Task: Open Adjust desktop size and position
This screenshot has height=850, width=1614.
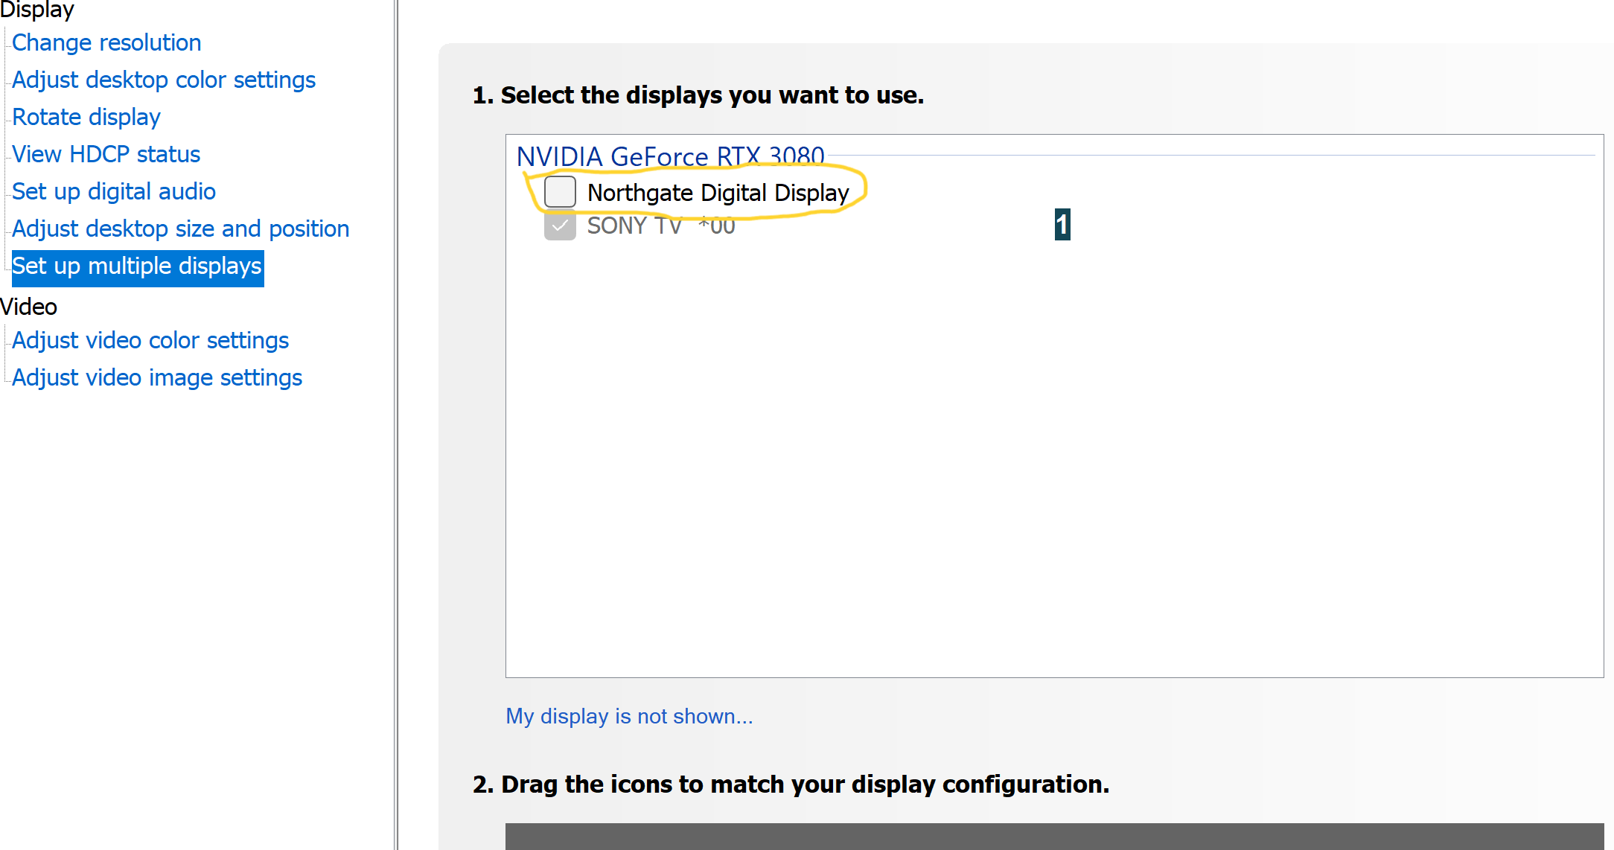Action: 181,229
